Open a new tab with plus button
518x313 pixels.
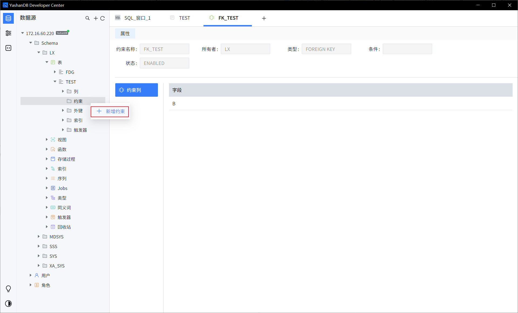264,18
